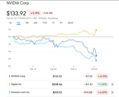This screenshot has width=119, height=97.
Task: Click the NASDAQ exchange label
Action: point(42,18)
